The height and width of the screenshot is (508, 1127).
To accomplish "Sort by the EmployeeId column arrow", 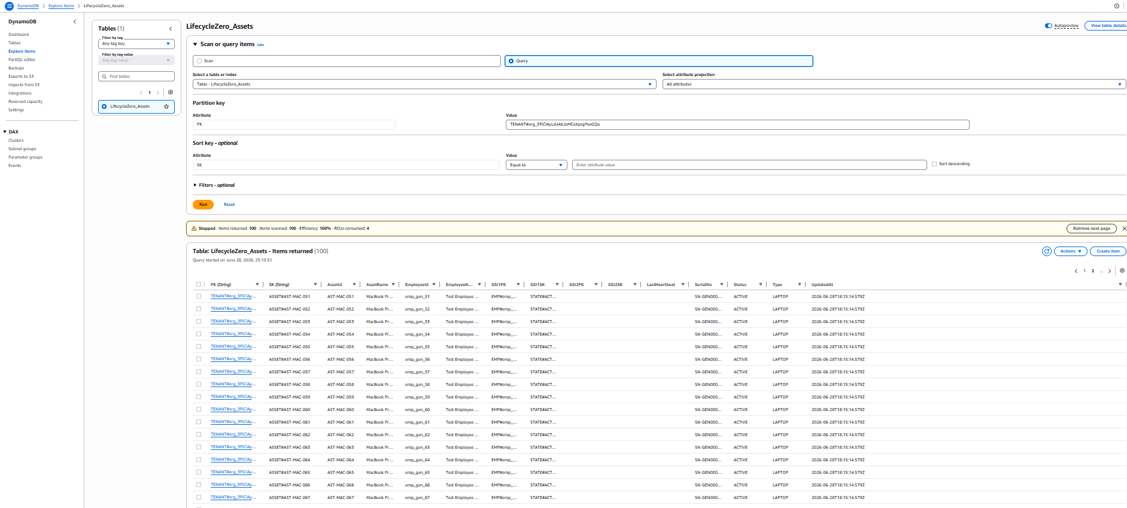I will tap(434, 284).
